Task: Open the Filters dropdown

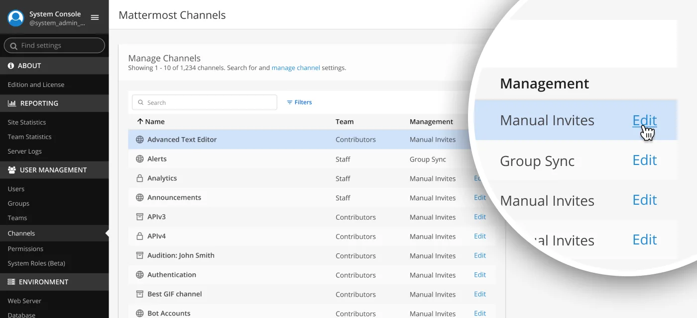Action: (x=299, y=102)
